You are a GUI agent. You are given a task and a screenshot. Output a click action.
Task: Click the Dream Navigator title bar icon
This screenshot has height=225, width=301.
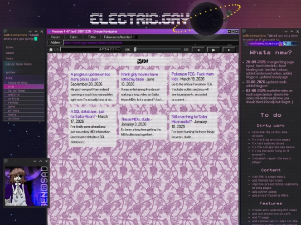(50, 31)
